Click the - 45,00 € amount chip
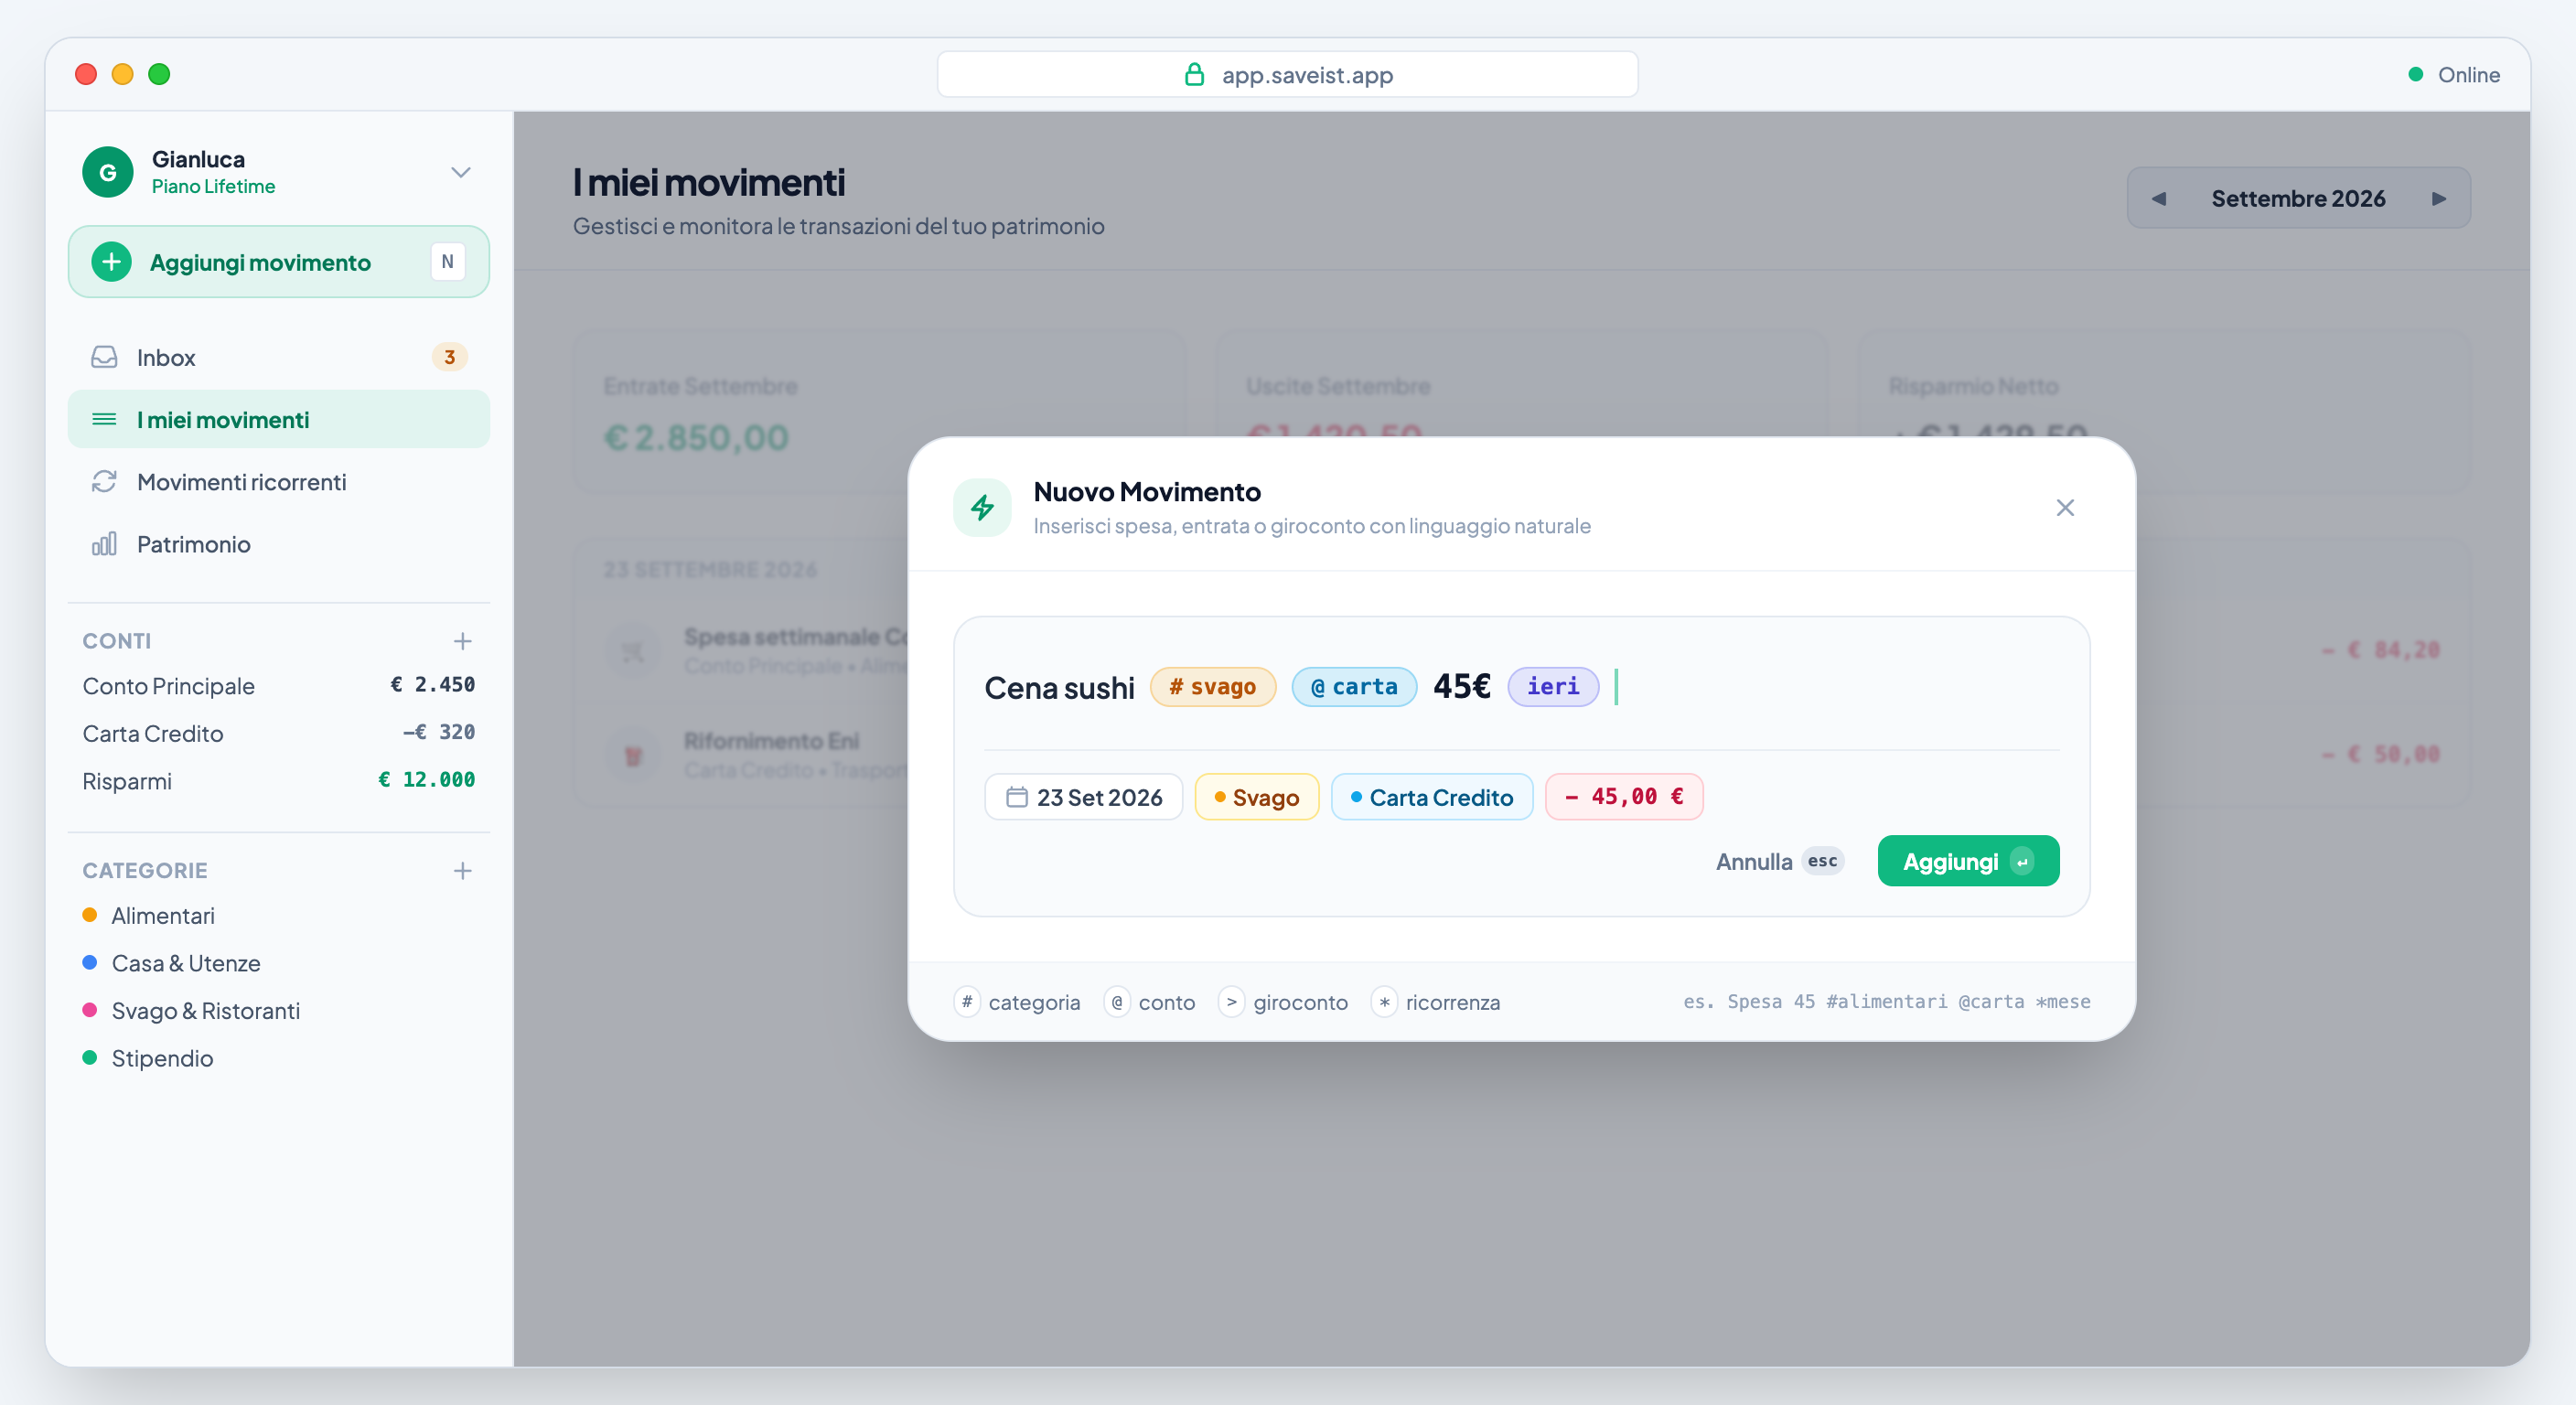This screenshot has height=1405, width=2576. coord(1624,797)
